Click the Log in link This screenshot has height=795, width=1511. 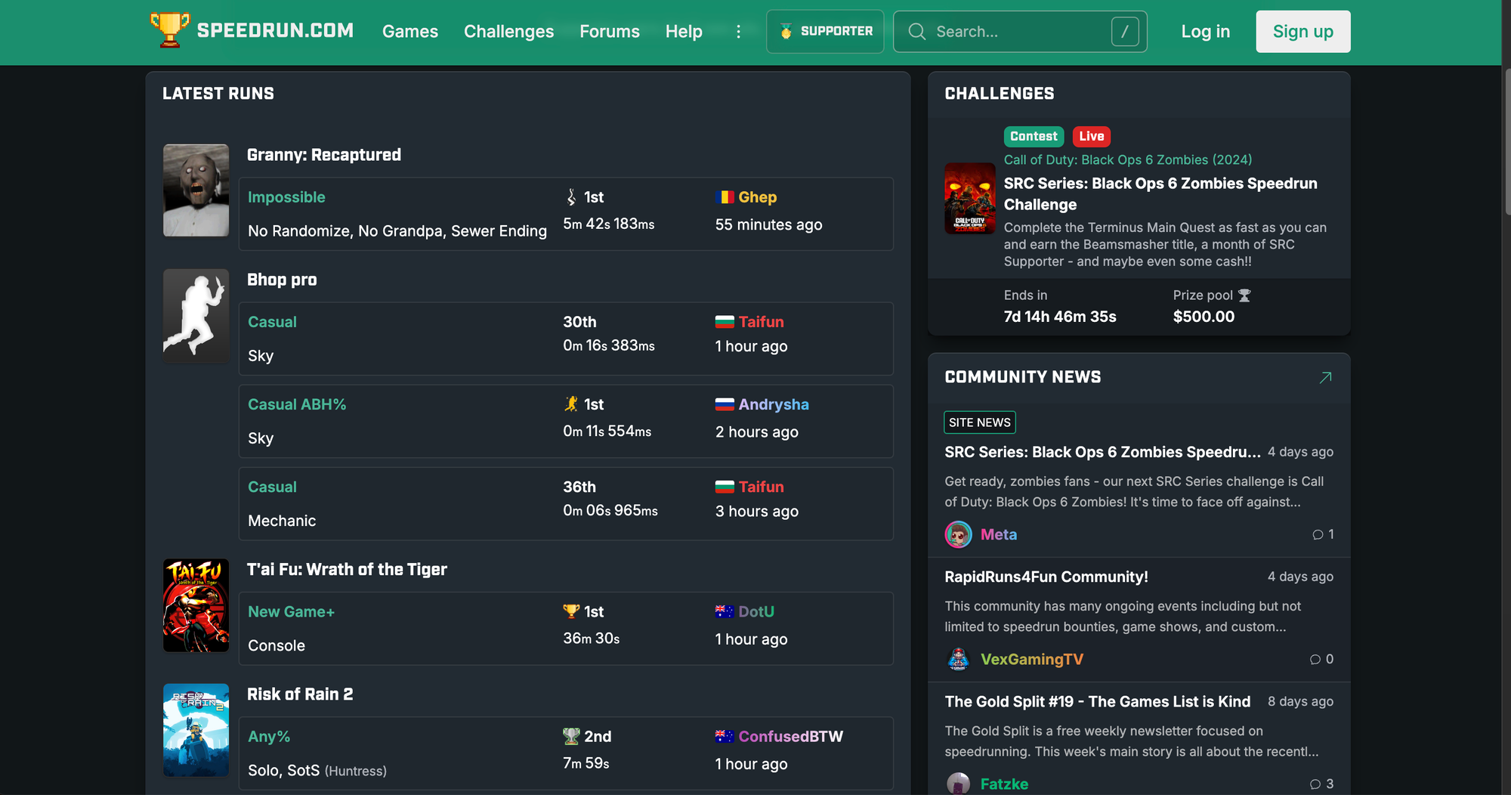[1206, 31]
